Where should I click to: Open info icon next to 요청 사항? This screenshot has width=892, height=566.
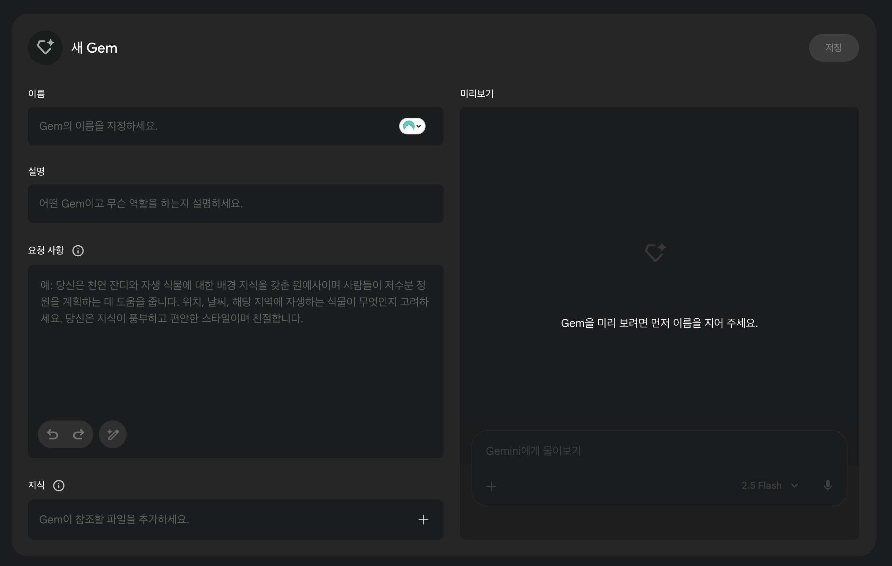click(78, 251)
